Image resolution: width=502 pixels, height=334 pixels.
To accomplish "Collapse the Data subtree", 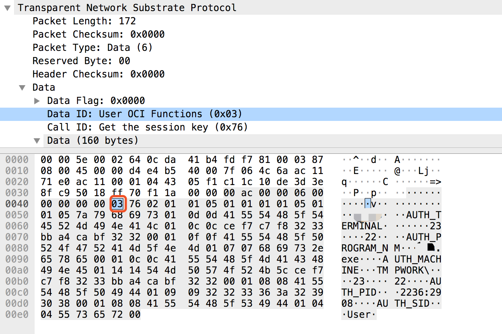I will pos(22,87).
